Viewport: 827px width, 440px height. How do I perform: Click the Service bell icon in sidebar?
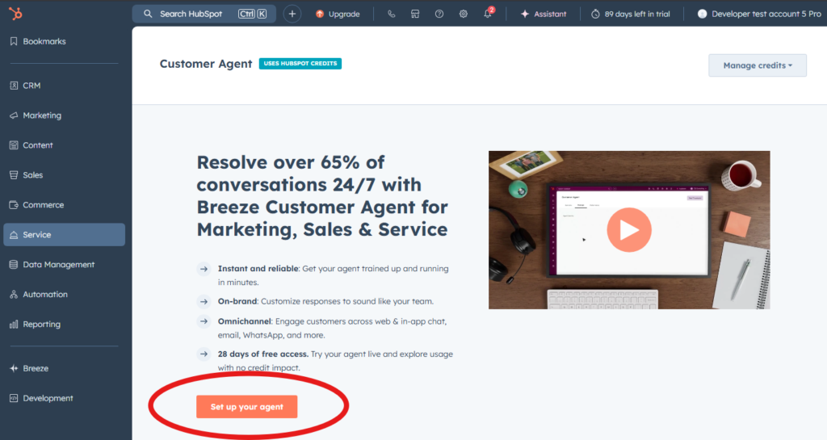(14, 235)
